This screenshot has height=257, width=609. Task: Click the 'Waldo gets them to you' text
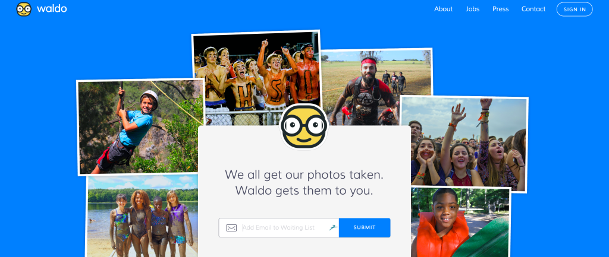304,191
